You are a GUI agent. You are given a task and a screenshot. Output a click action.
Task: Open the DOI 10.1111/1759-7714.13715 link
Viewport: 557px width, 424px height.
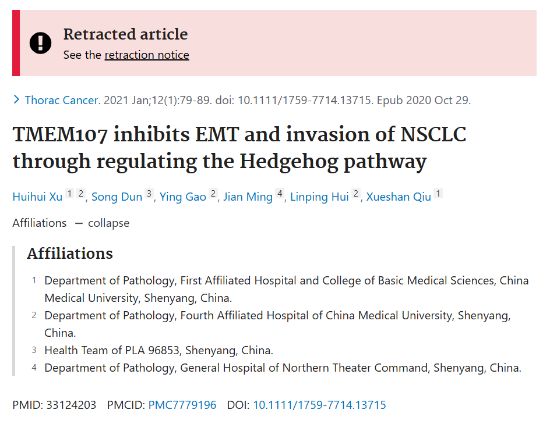pyautogui.click(x=319, y=405)
